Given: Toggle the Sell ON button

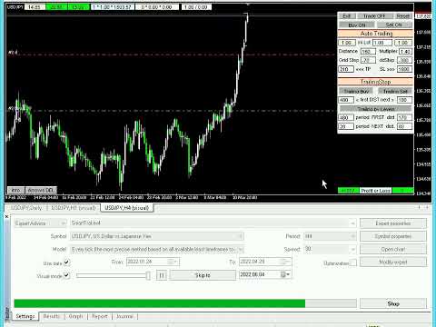Looking at the screenshot, I should coord(394,25).
